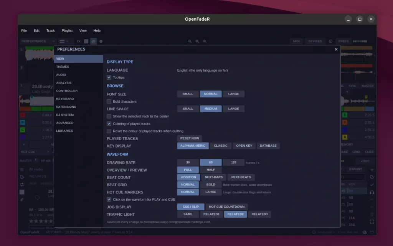
Task: Click the cyan B hot cue pad
Action: 23,122
